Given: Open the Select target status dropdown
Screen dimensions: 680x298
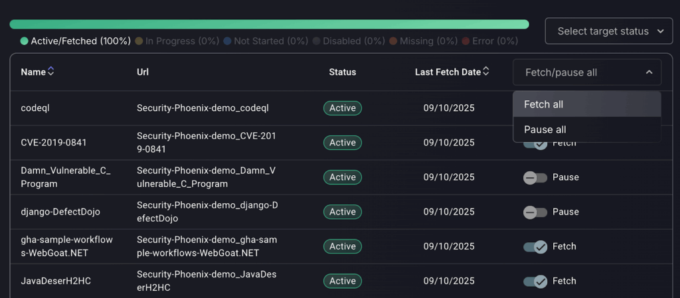Looking at the screenshot, I should point(610,31).
